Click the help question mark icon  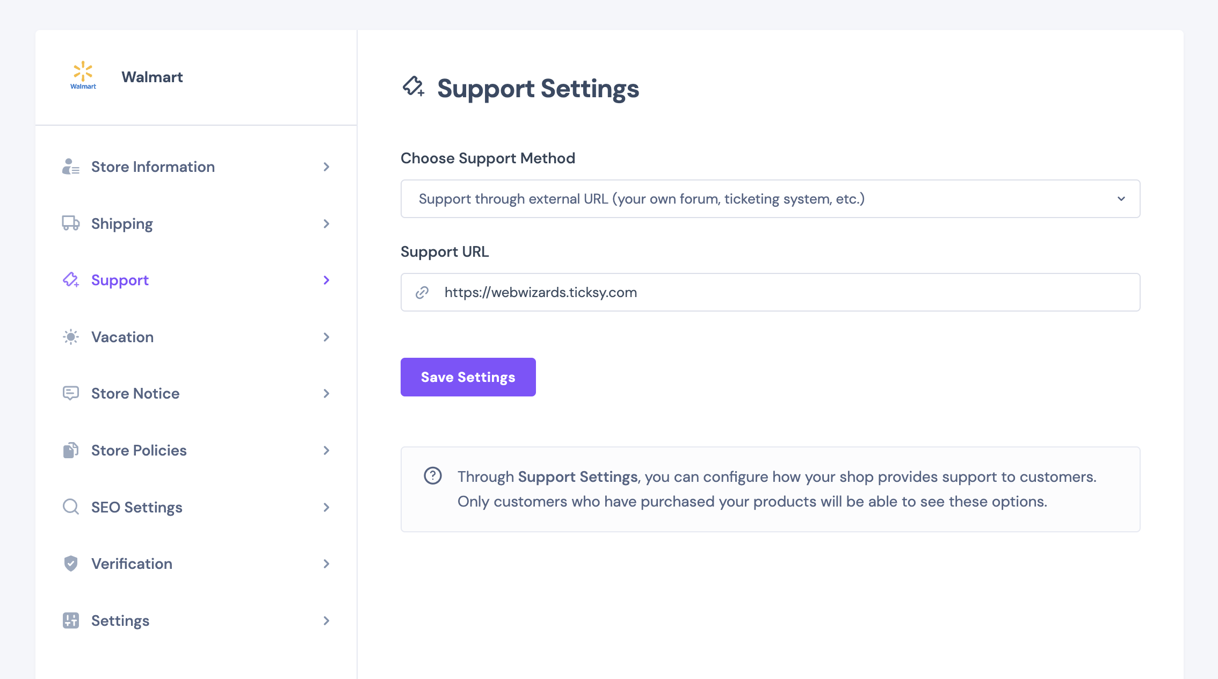pos(432,476)
